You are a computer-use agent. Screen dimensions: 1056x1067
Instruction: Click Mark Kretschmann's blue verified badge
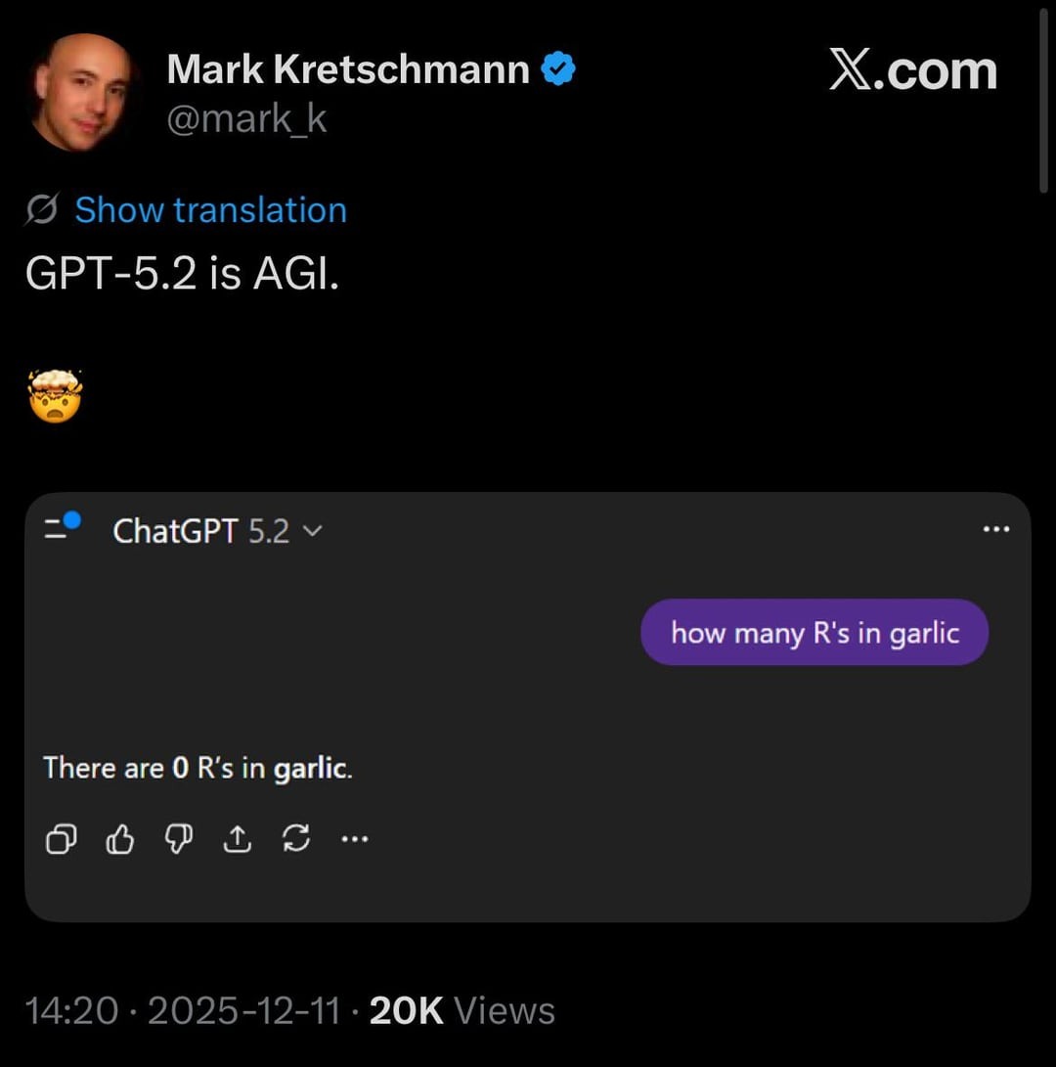(x=558, y=67)
